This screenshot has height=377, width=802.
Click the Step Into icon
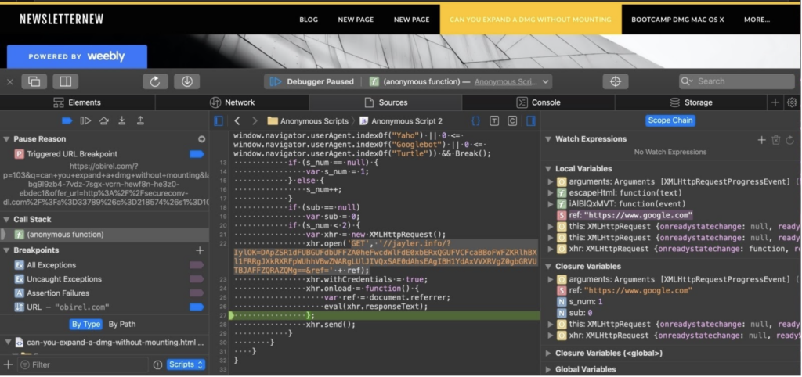pyautogui.click(x=122, y=120)
